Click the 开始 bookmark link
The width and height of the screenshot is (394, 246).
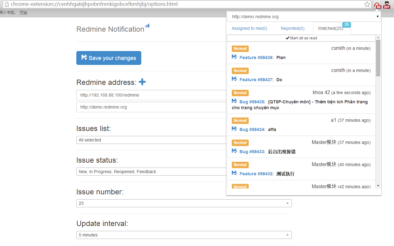[x=23, y=13]
